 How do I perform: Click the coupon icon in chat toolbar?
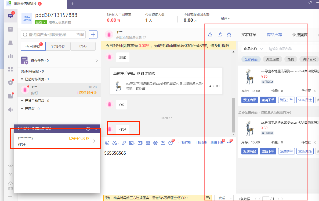click(148, 143)
